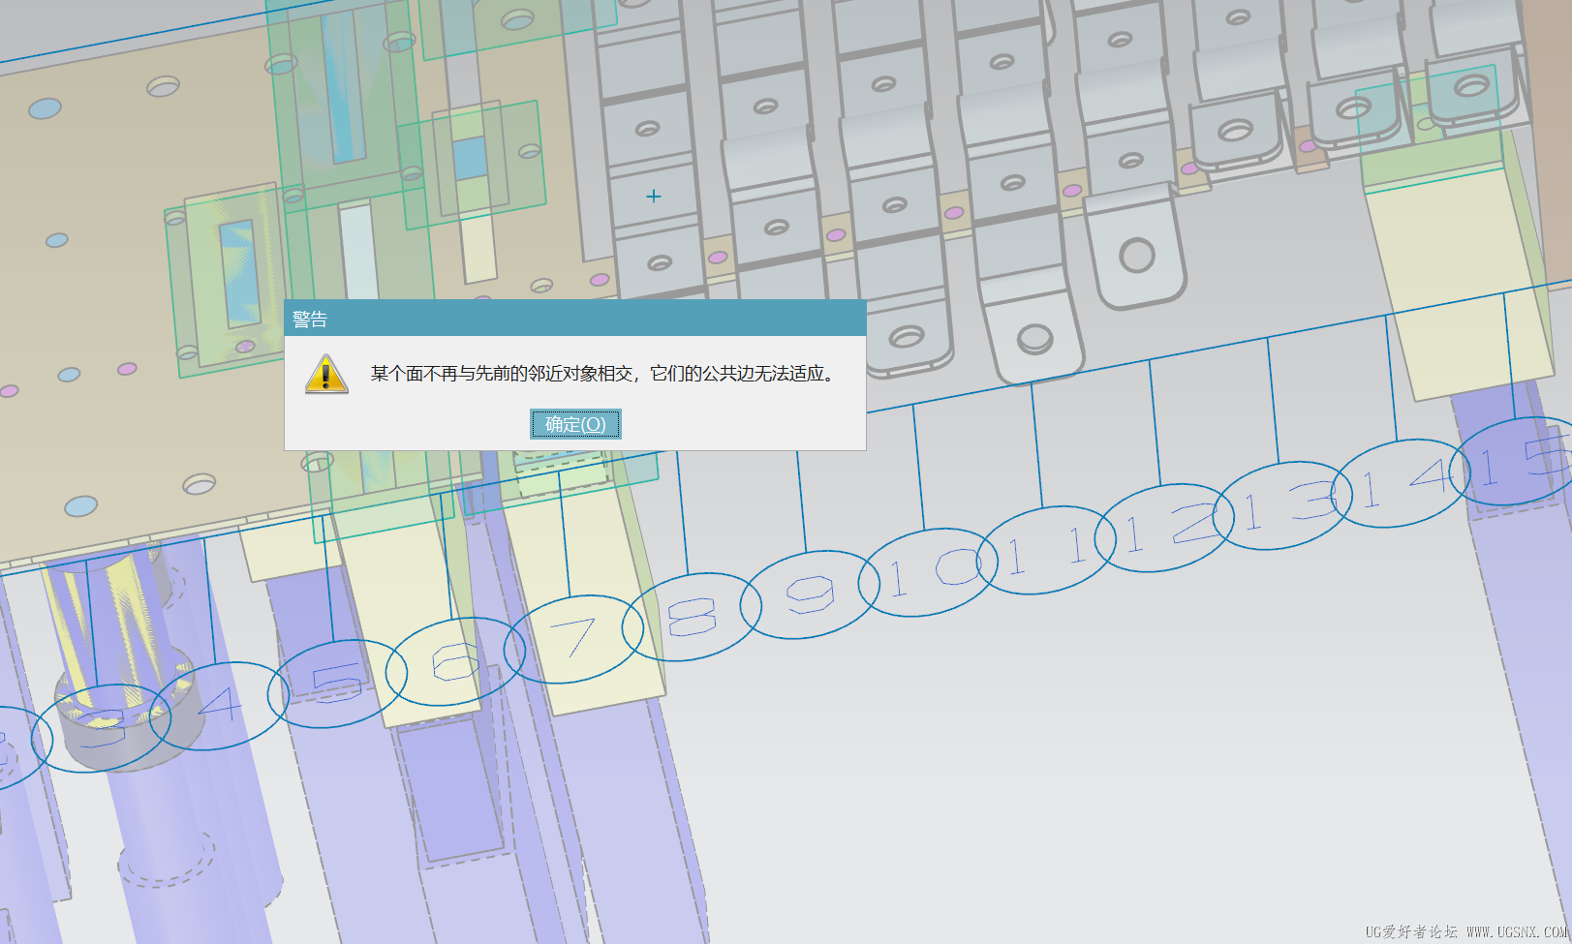Click the 警告 dialog title bar text
Viewport: 1572px width, 944px height.
pos(310,319)
